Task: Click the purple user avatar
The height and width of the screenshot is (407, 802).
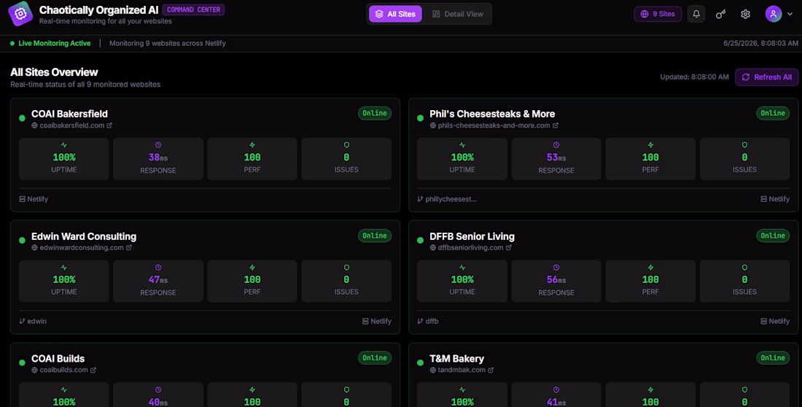Action: pyautogui.click(x=774, y=14)
